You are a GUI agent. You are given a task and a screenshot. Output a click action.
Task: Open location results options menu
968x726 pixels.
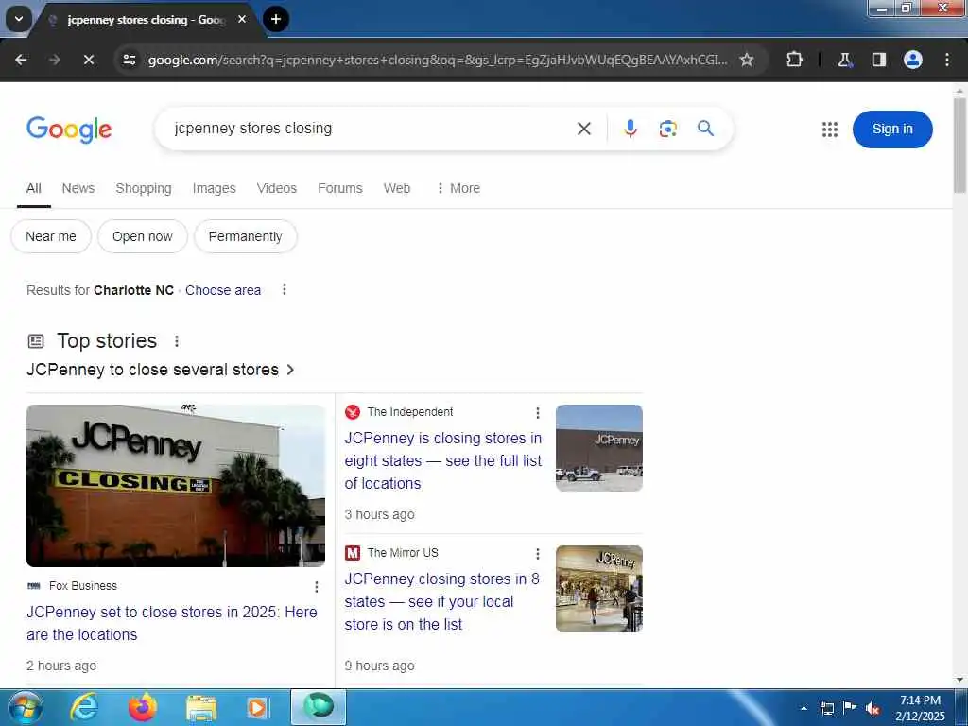coord(284,289)
